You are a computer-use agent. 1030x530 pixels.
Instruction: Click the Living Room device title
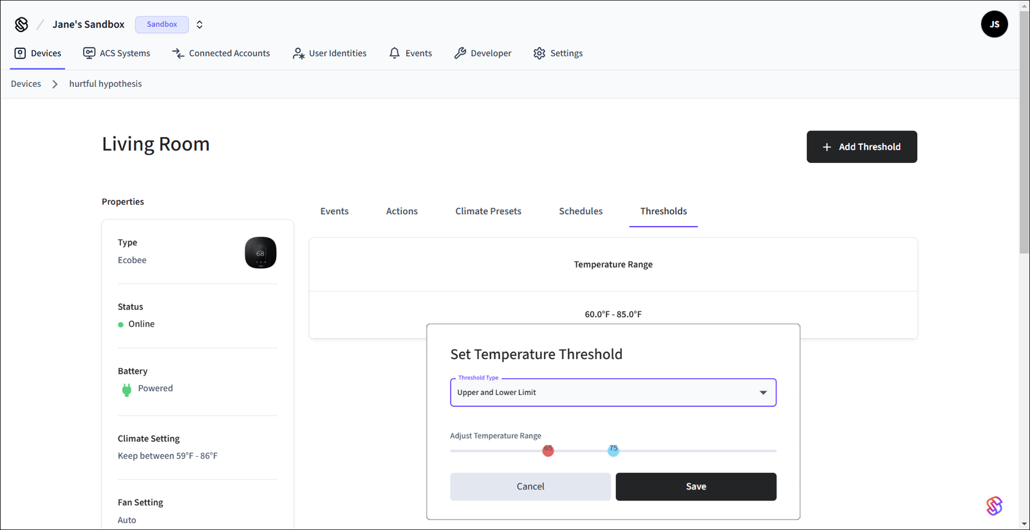[x=156, y=144]
